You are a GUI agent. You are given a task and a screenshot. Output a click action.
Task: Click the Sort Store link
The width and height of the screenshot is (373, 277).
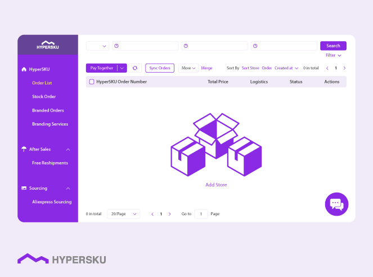[250, 68]
